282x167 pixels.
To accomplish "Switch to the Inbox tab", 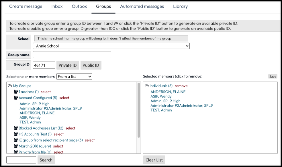I will 57,6.
